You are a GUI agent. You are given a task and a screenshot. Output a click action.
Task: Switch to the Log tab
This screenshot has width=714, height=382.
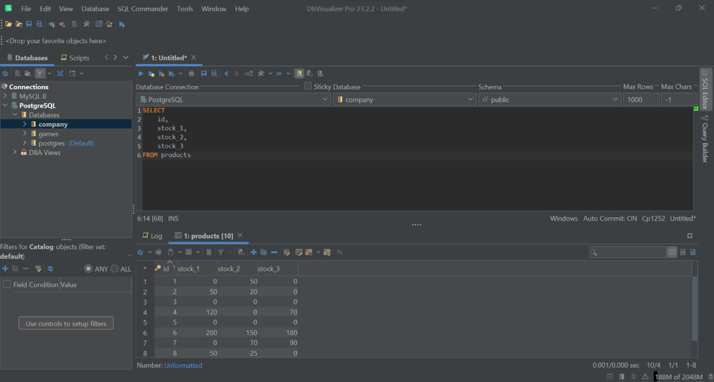tap(152, 236)
